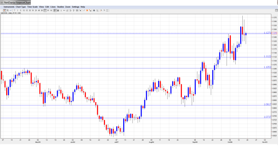Toggle chart grid icon
The width and height of the screenshot is (278, 156).
[58, 11]
